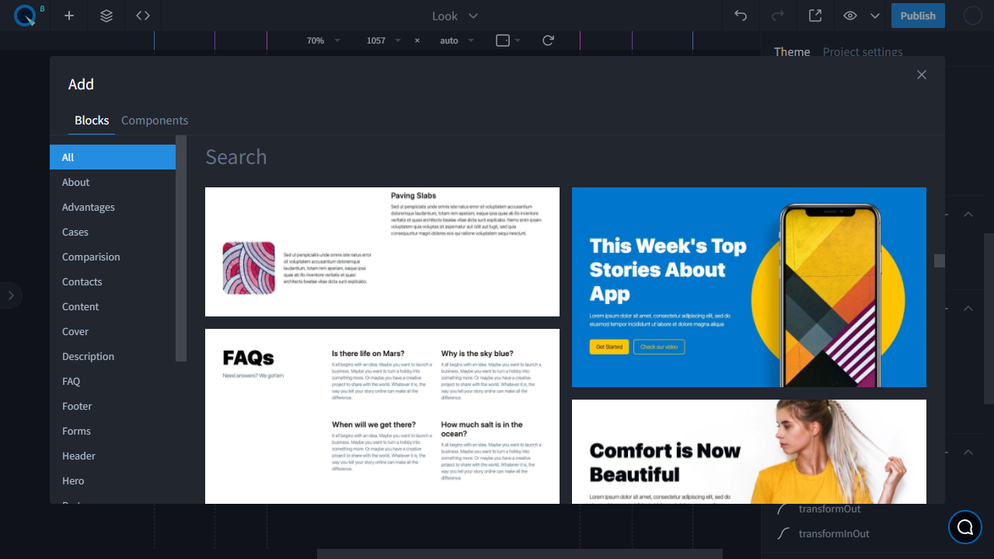Viewport: 994px width, 559px height.
Task: Open the auto height dropdown
Action: click(x=457, y=40)
